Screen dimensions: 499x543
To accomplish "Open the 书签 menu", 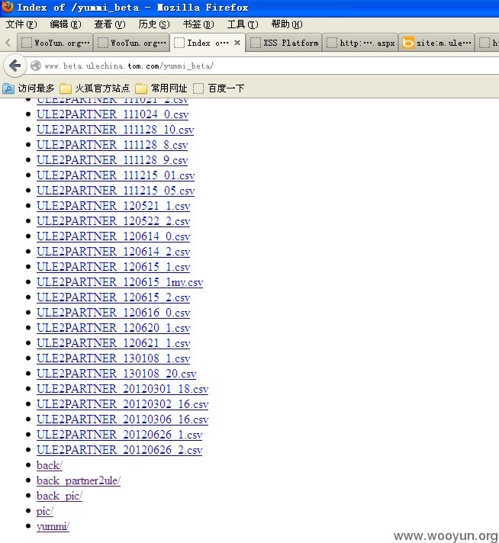I will point(198,24).
